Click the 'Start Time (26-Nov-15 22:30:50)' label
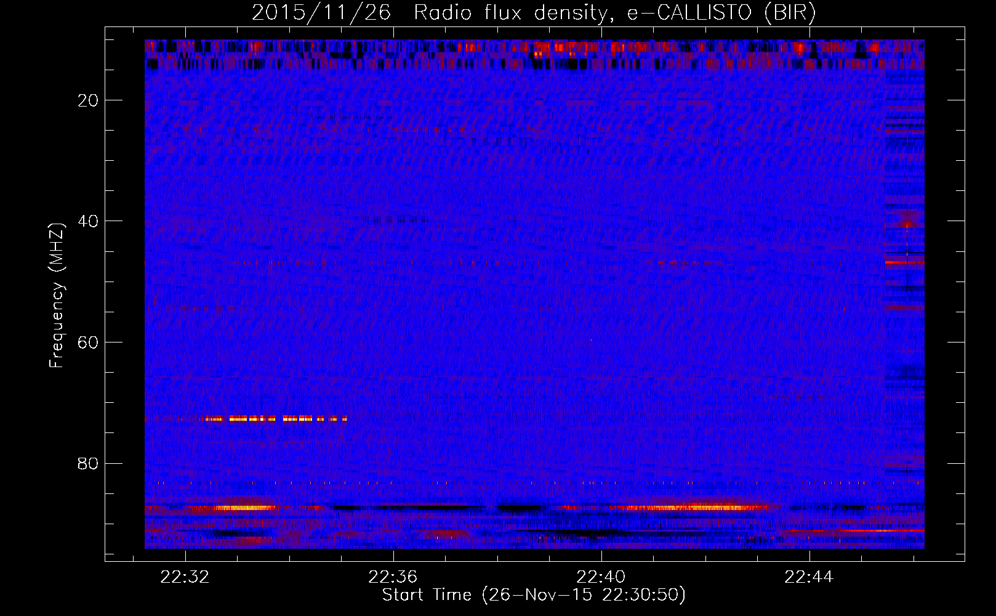Image resolution: width=996 pixels, height=616 pixels. [534, 595]
